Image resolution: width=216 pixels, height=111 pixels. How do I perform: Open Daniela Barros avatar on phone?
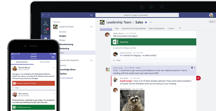pyautogui.click(x=15, y=68)
